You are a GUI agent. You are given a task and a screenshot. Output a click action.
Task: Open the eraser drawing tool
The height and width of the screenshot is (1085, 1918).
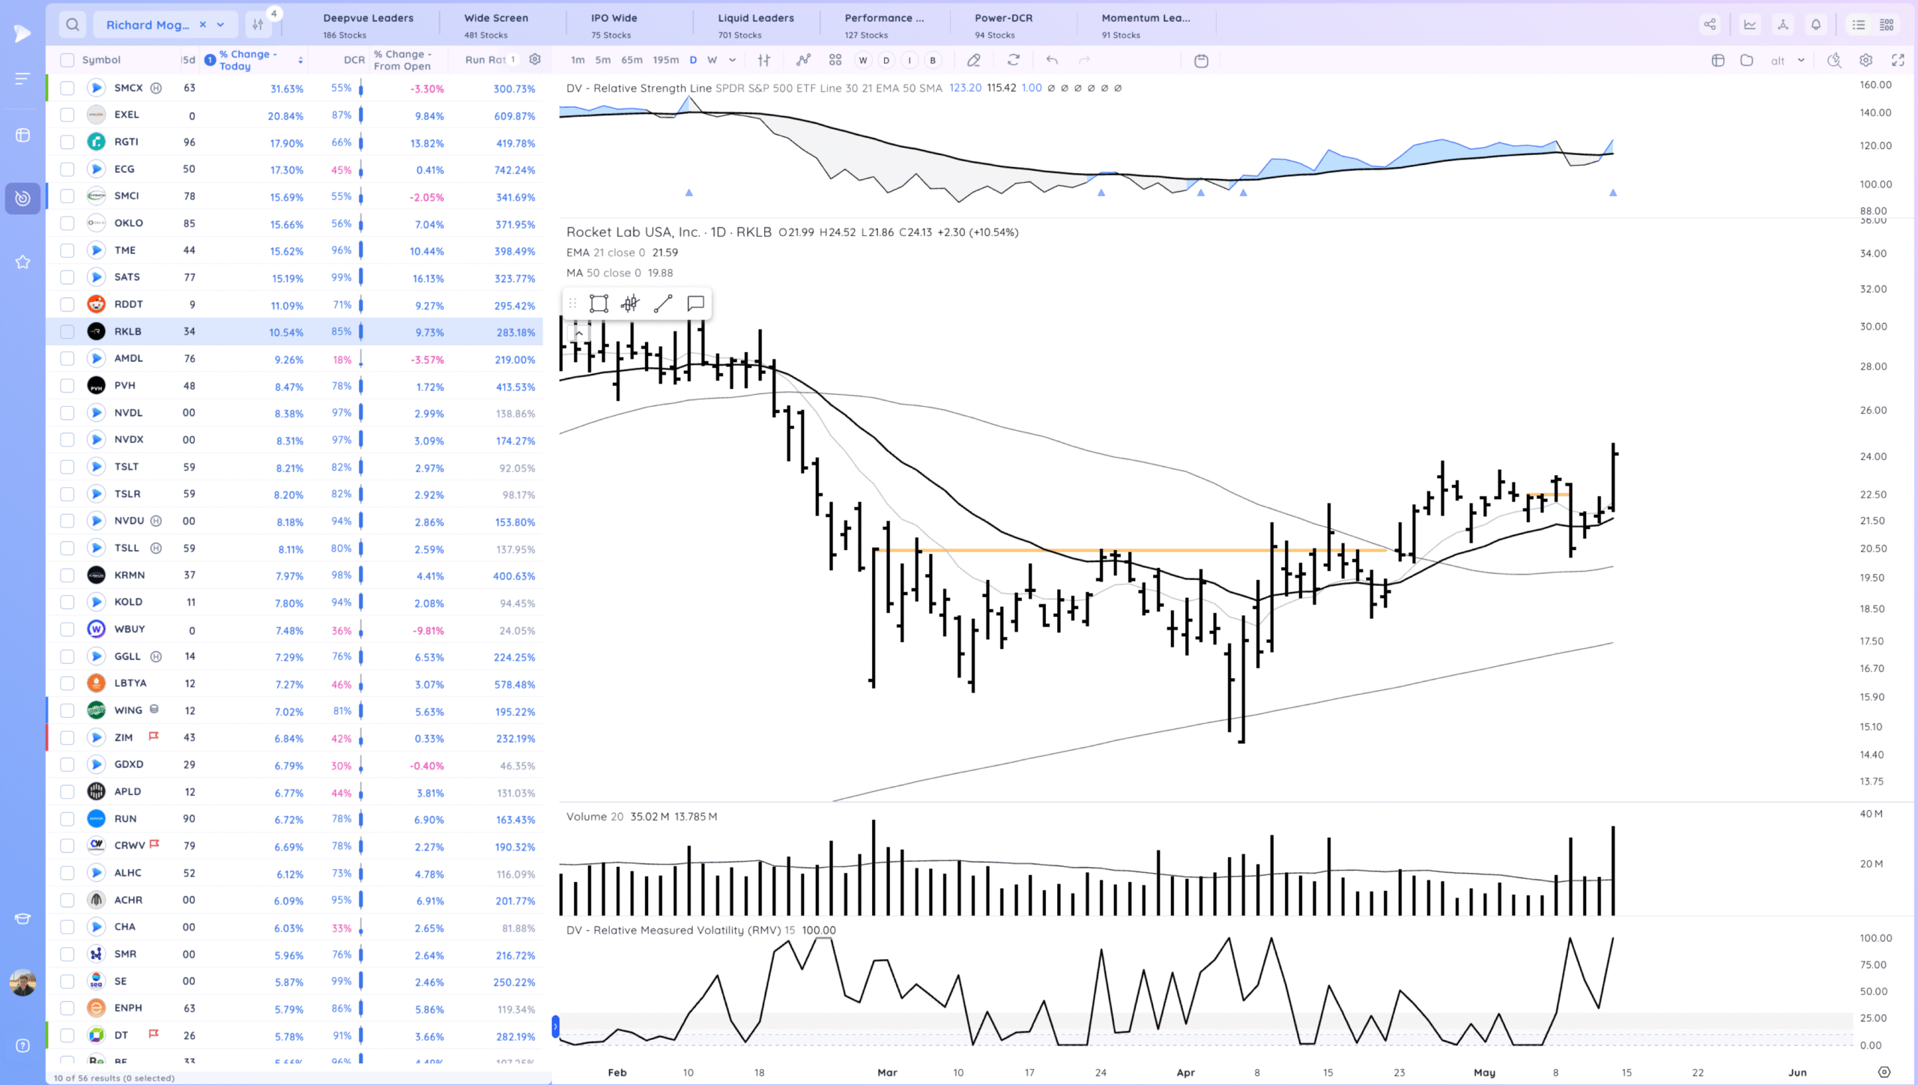tap(974, 60)
